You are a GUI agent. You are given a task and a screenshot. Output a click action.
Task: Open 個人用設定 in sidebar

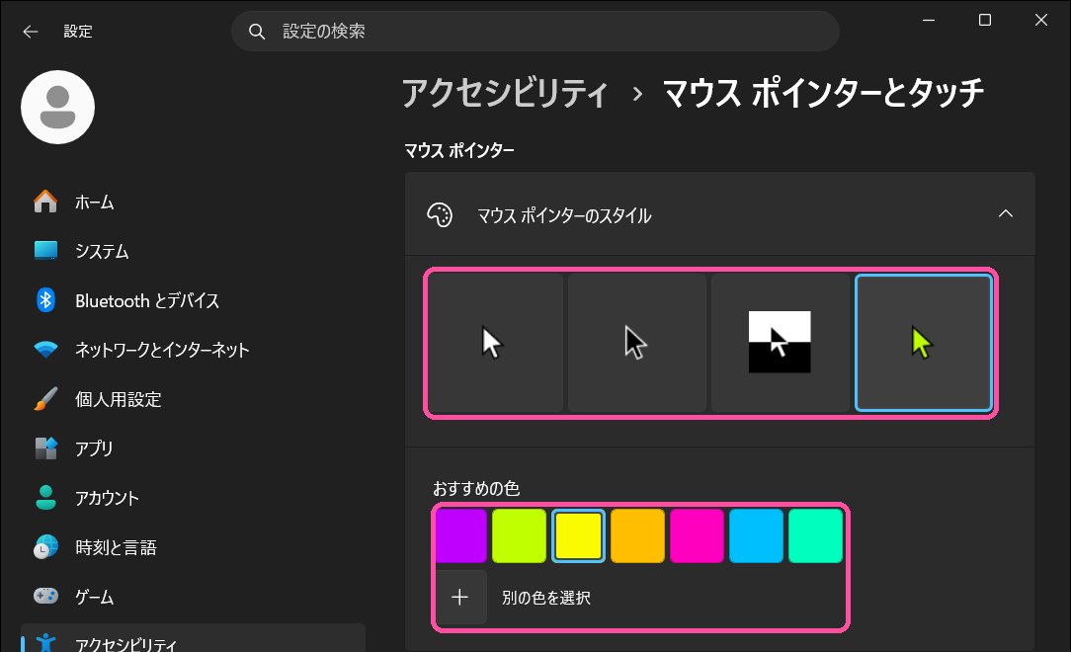click(193, 399)
